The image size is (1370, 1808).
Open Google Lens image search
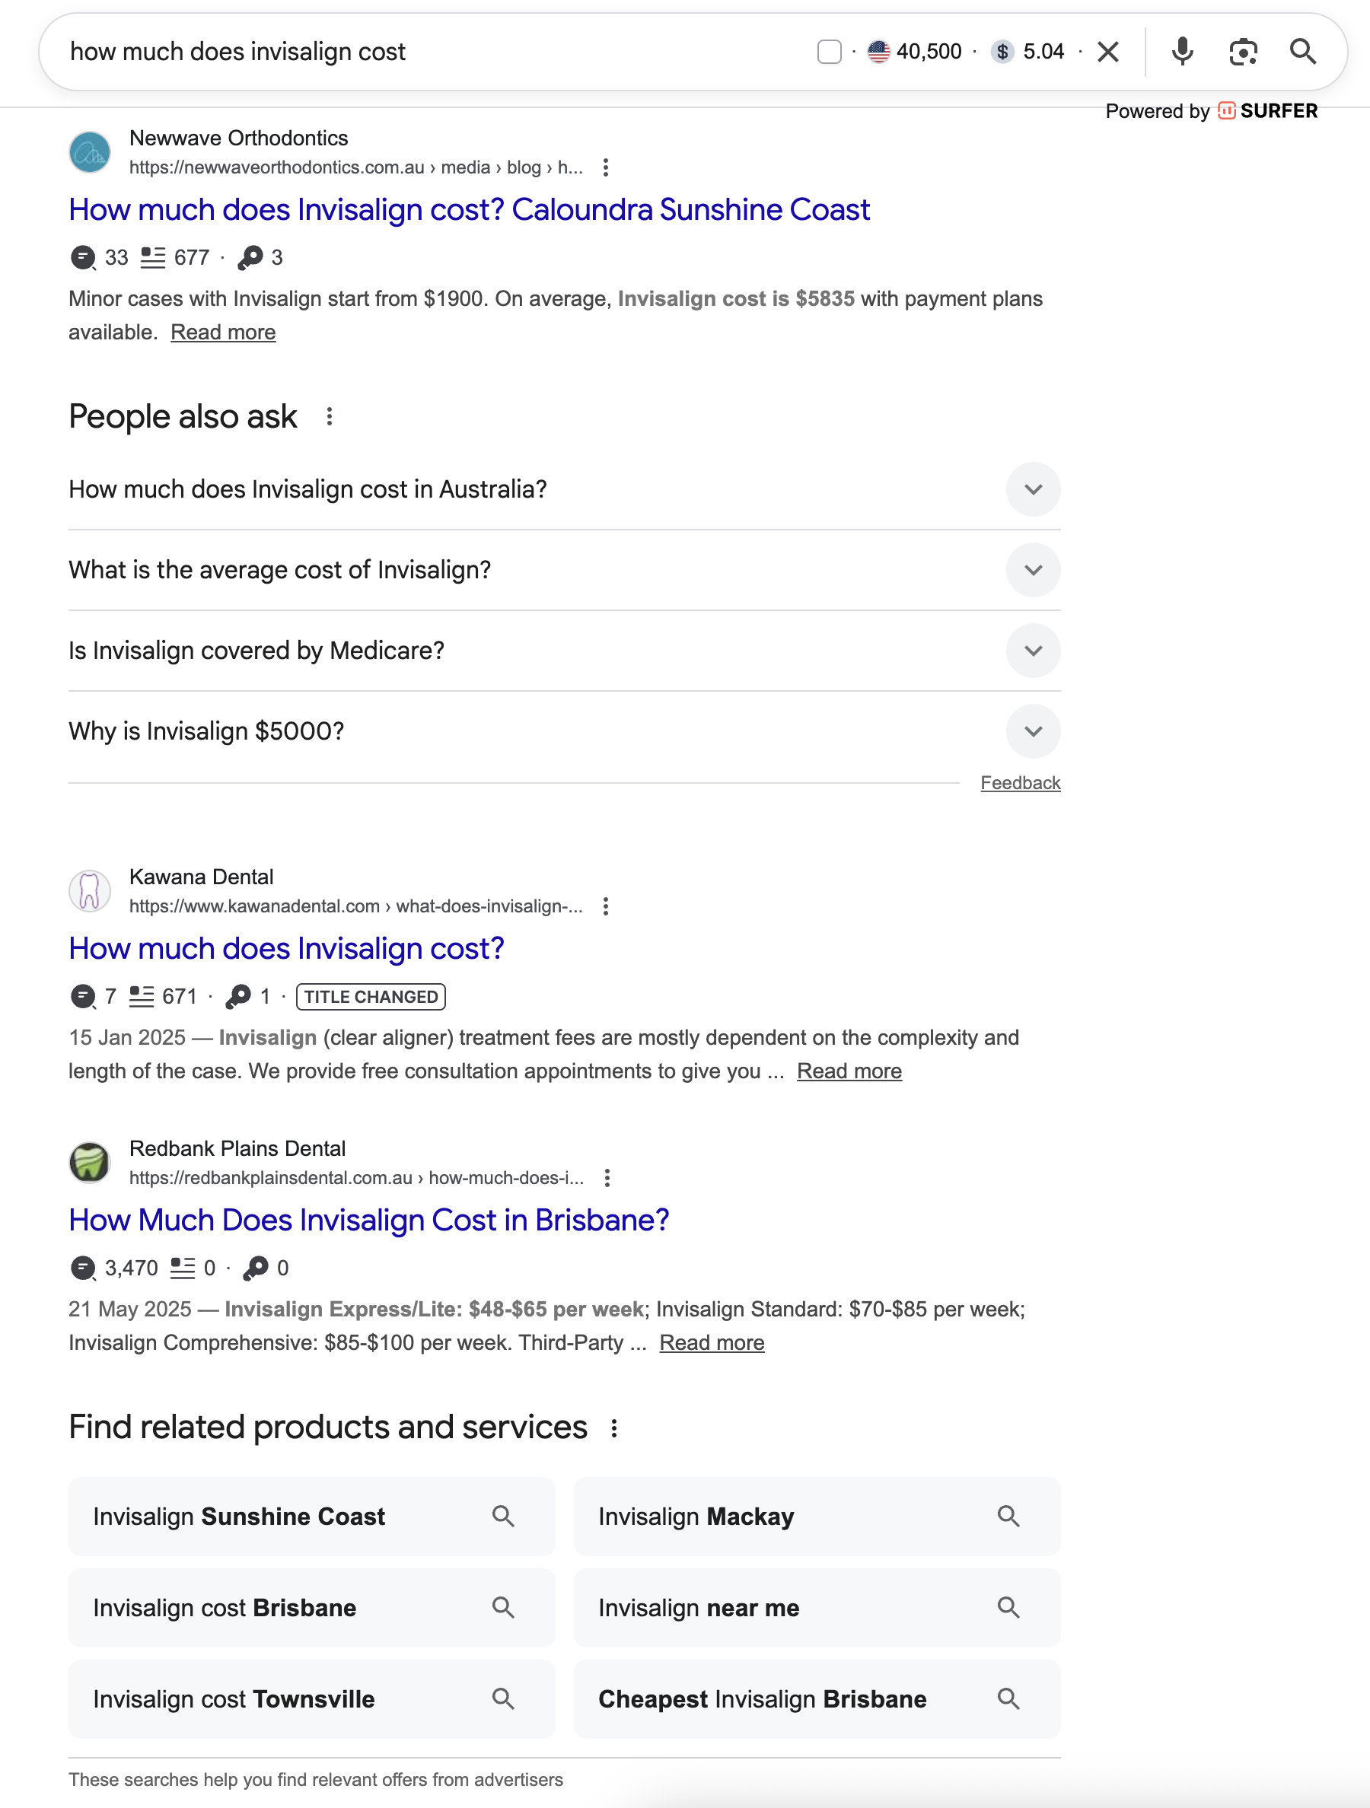(1242, 52)
